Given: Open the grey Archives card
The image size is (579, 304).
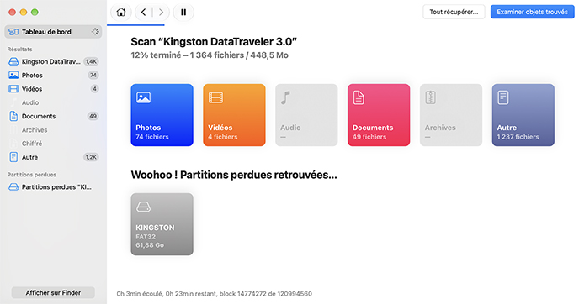Looking at the screenshot, I should [451, 115].
